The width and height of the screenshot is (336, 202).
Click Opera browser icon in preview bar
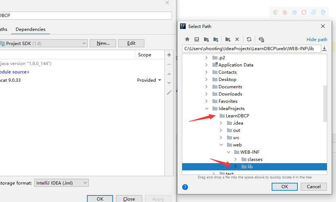click(304, 12)
